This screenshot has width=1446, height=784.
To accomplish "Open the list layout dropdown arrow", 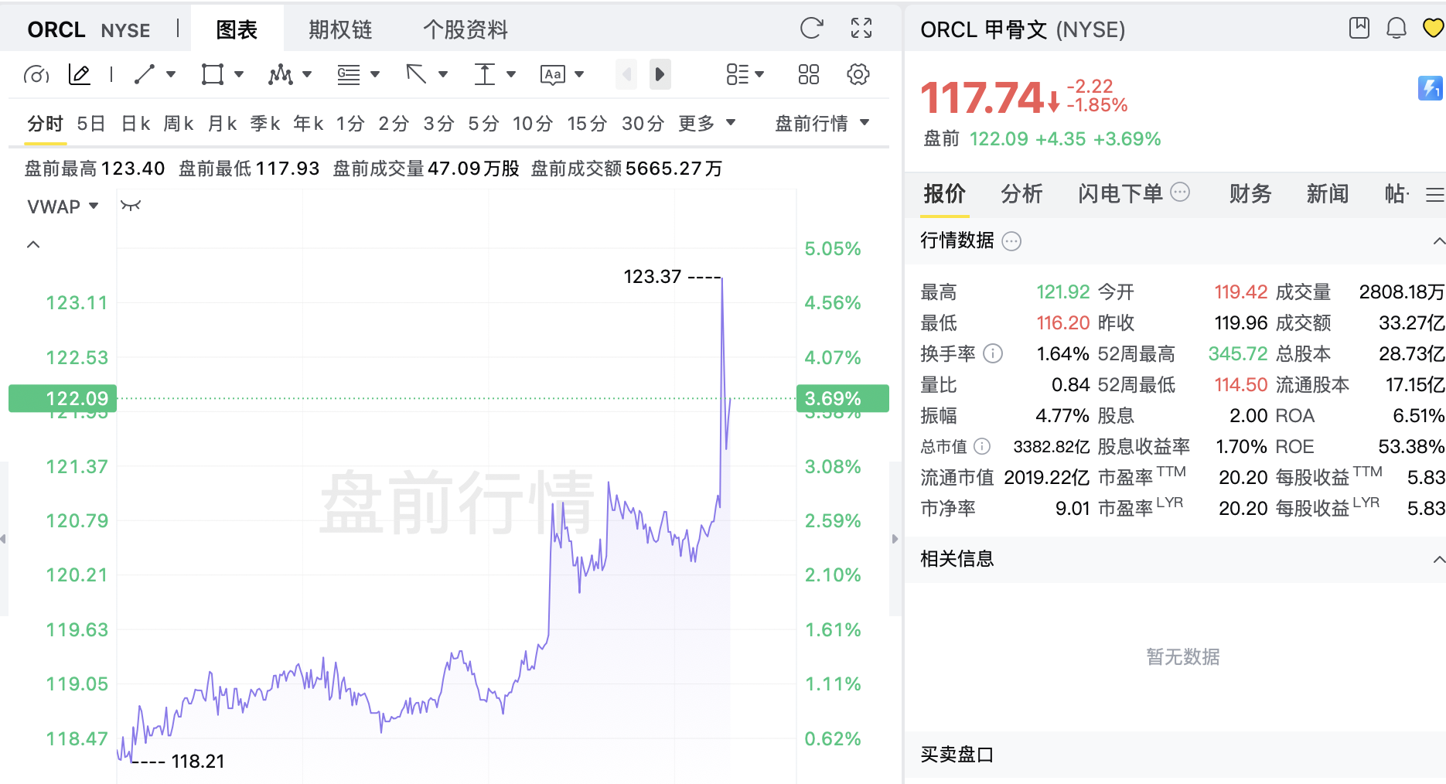I will pyautogui.click(x=759, y=74).
